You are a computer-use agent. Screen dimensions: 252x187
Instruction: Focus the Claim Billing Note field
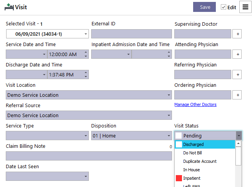pos(89,156)
